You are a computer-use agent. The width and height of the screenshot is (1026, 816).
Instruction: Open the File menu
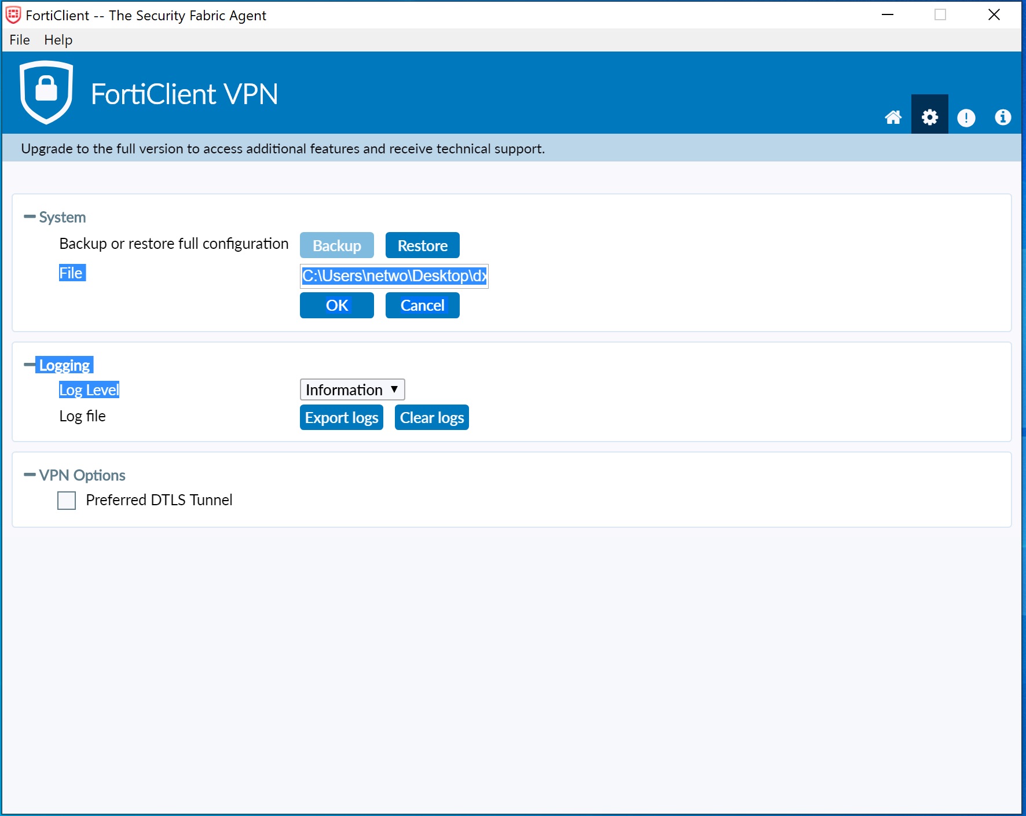pos(20,40)
